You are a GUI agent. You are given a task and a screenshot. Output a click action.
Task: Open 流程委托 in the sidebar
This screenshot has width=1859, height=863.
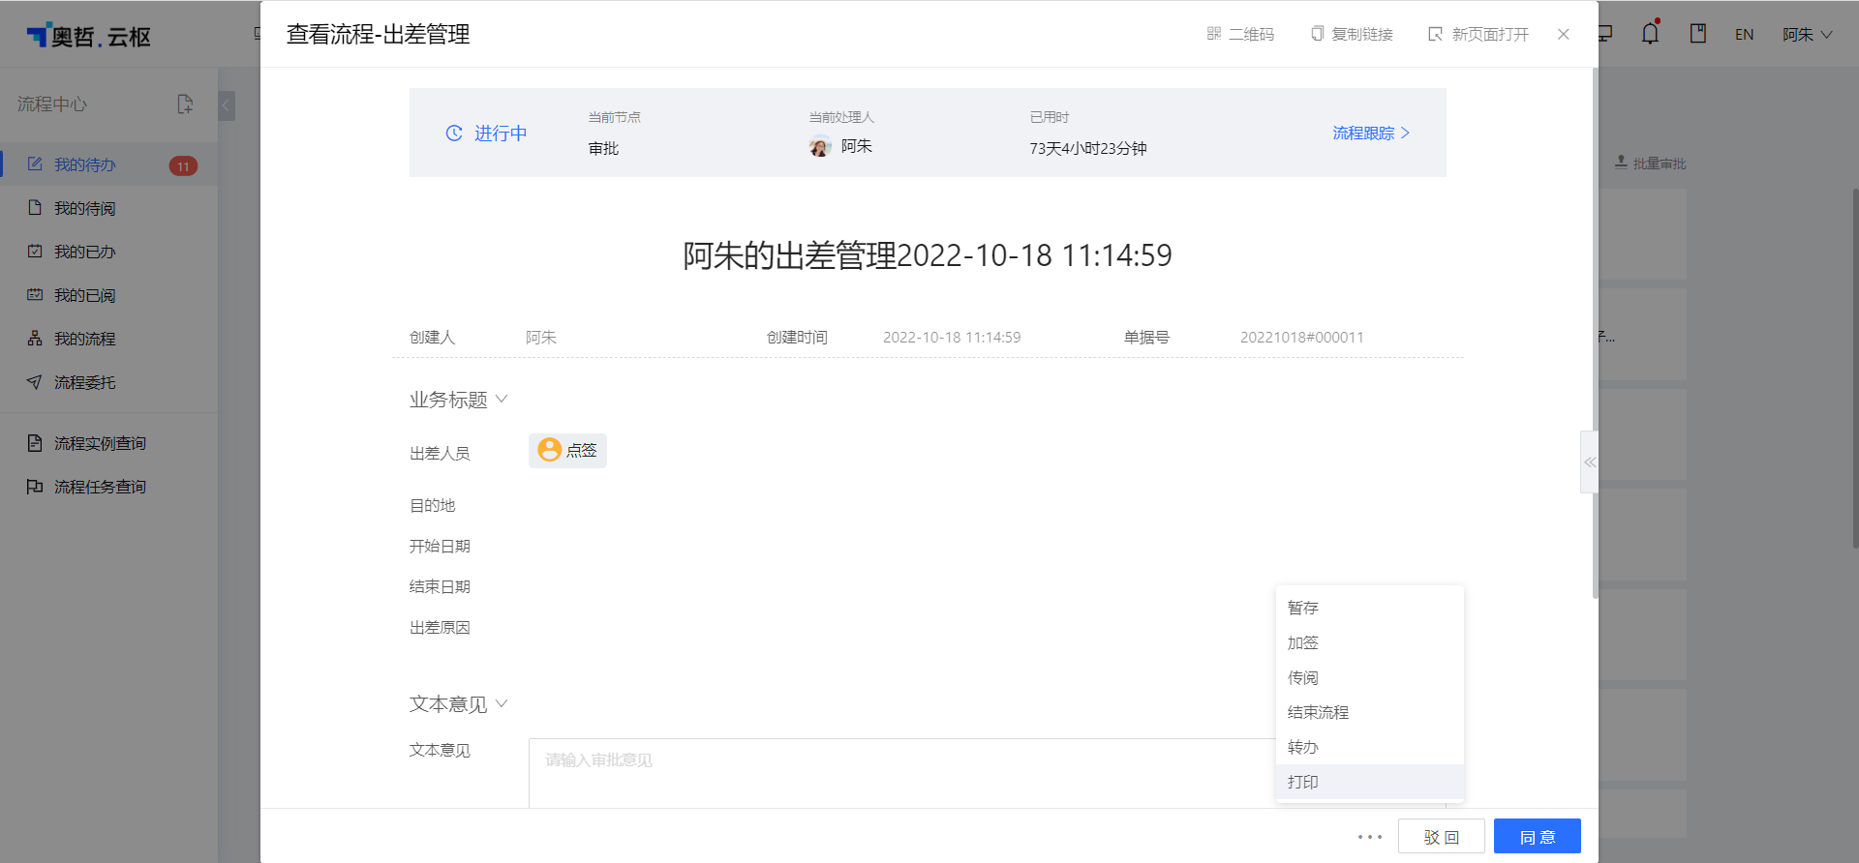pos(108,382)
